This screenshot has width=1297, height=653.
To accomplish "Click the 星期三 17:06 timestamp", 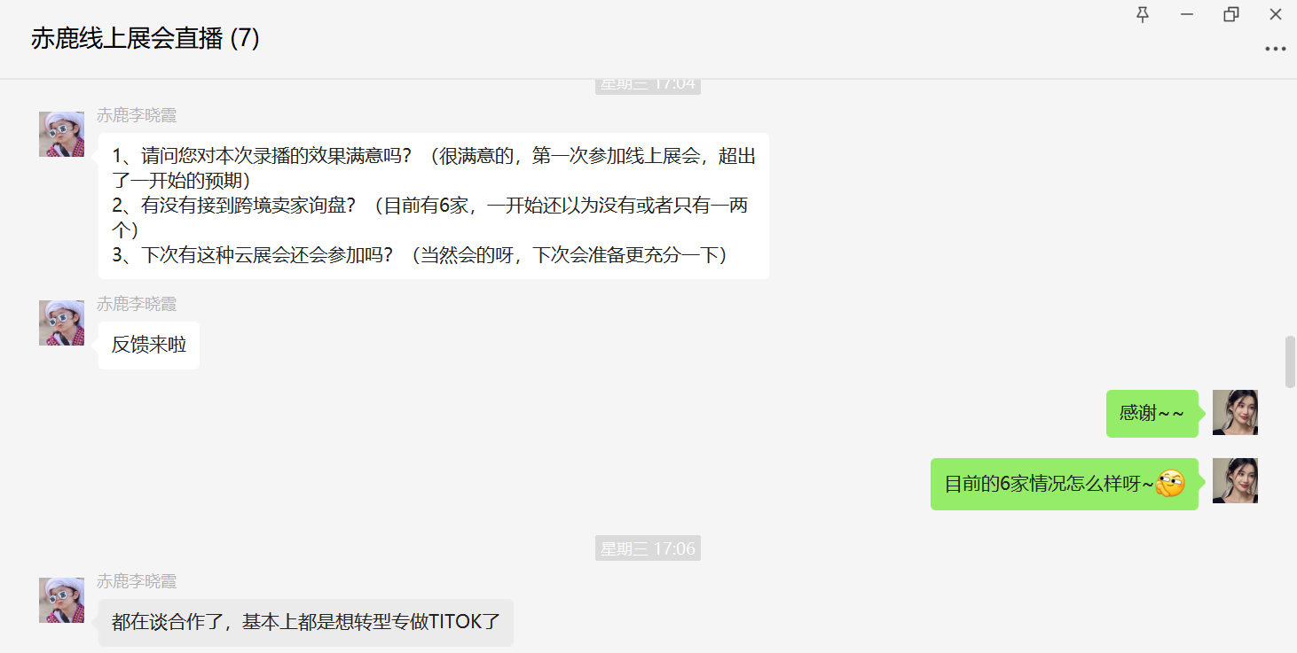I will [648, 548].
